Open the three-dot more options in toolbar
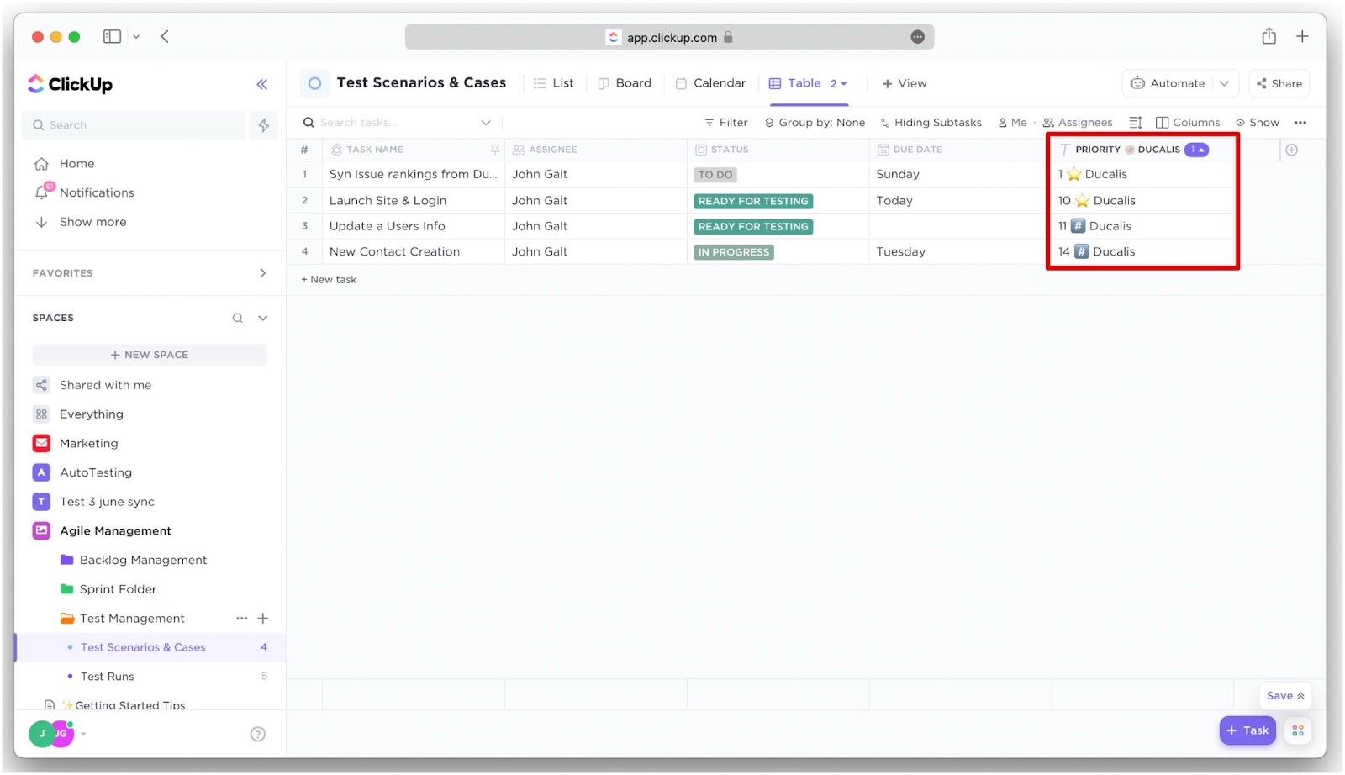This screenshot has height=775, width=1345. point(1300,123)
